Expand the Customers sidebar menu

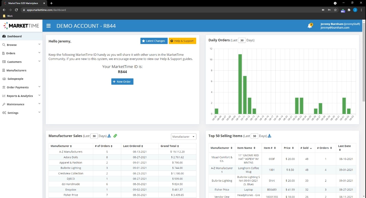21,62
